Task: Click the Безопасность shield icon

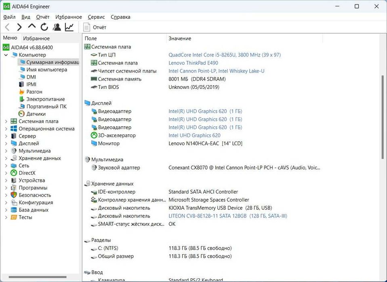Action: coord(14,195)
